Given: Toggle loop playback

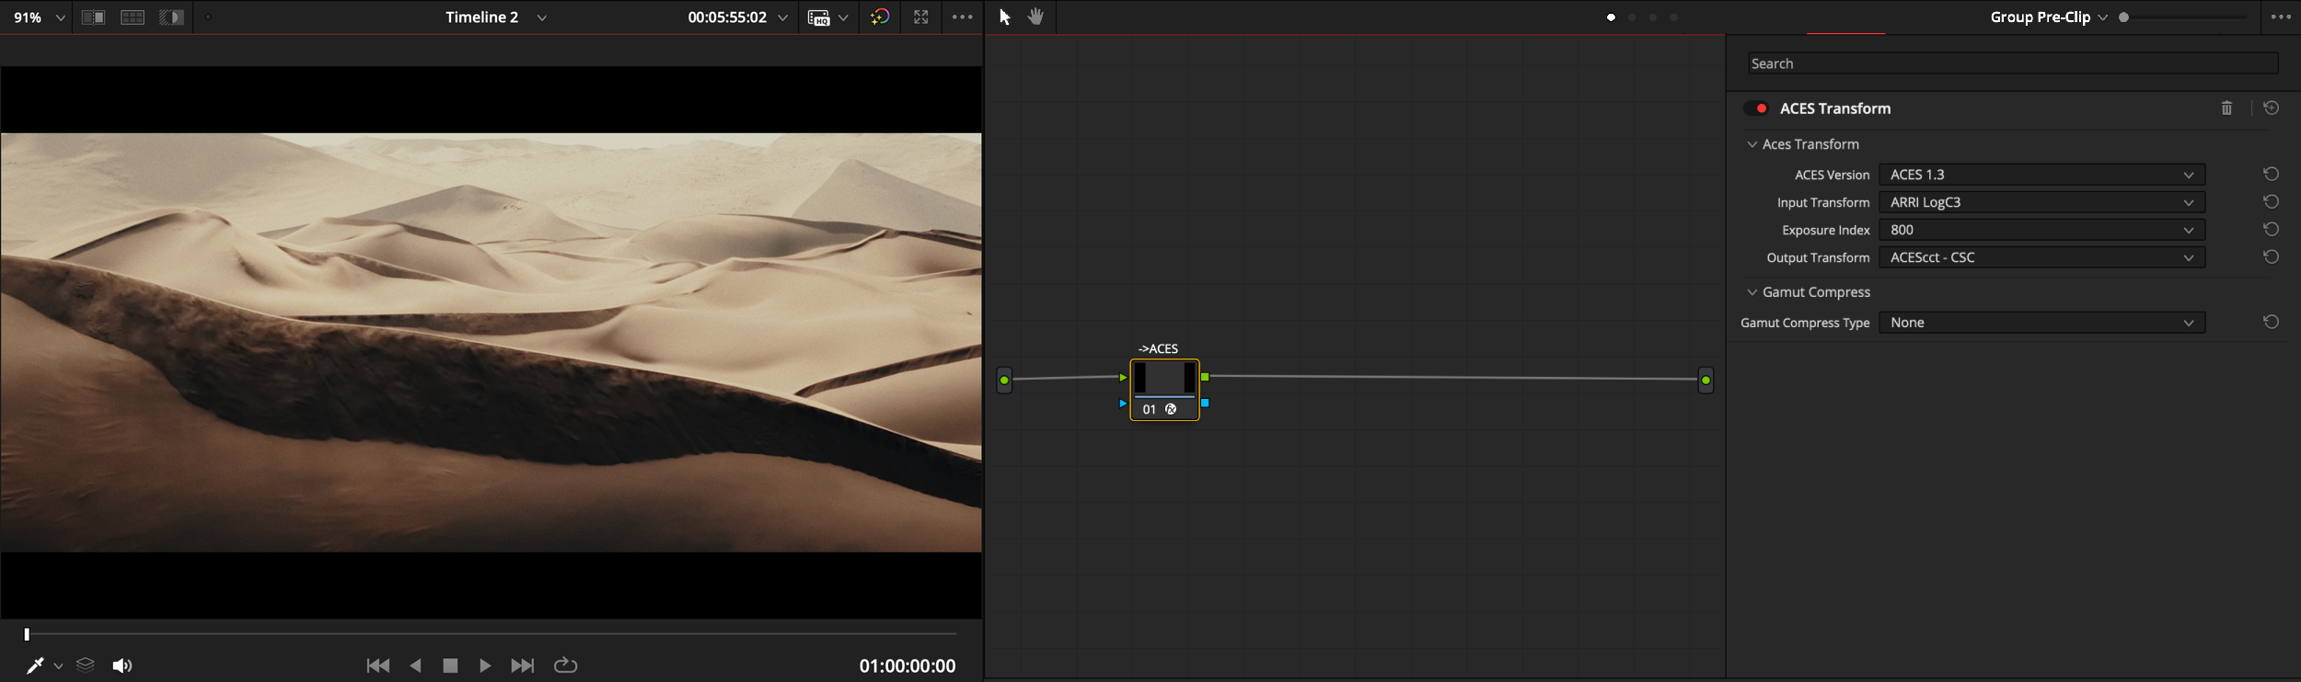Looking at the screenshot, I should [565, 665].
